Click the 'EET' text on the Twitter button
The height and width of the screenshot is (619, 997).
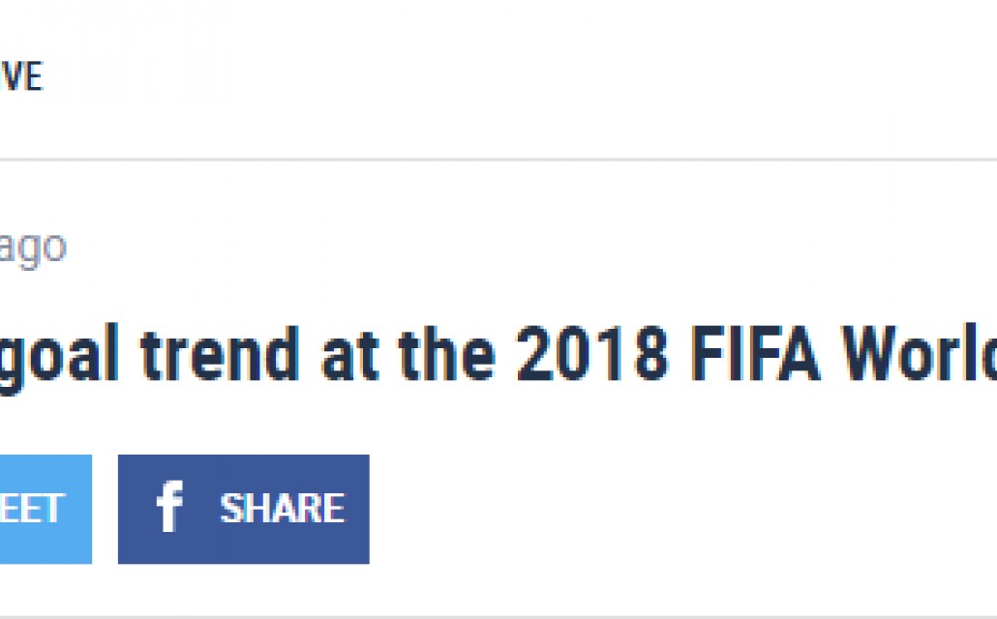tap(32, 509)
